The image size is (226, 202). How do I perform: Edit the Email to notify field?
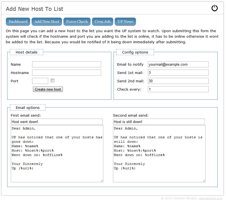pyautogui.click(x=178, y=64)
